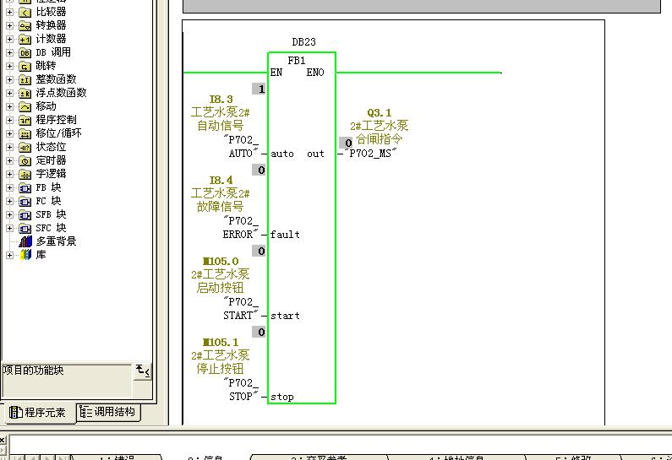Click the FB 块 block icon
The image size is (672, 460).
[25, 188]
